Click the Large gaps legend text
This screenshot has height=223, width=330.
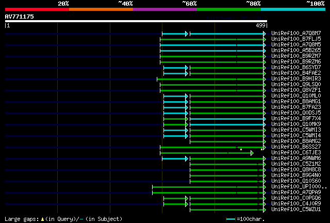click(x=22, y=219)
